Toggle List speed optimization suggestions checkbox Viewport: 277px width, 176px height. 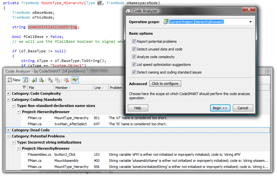[x=134, y=65]
